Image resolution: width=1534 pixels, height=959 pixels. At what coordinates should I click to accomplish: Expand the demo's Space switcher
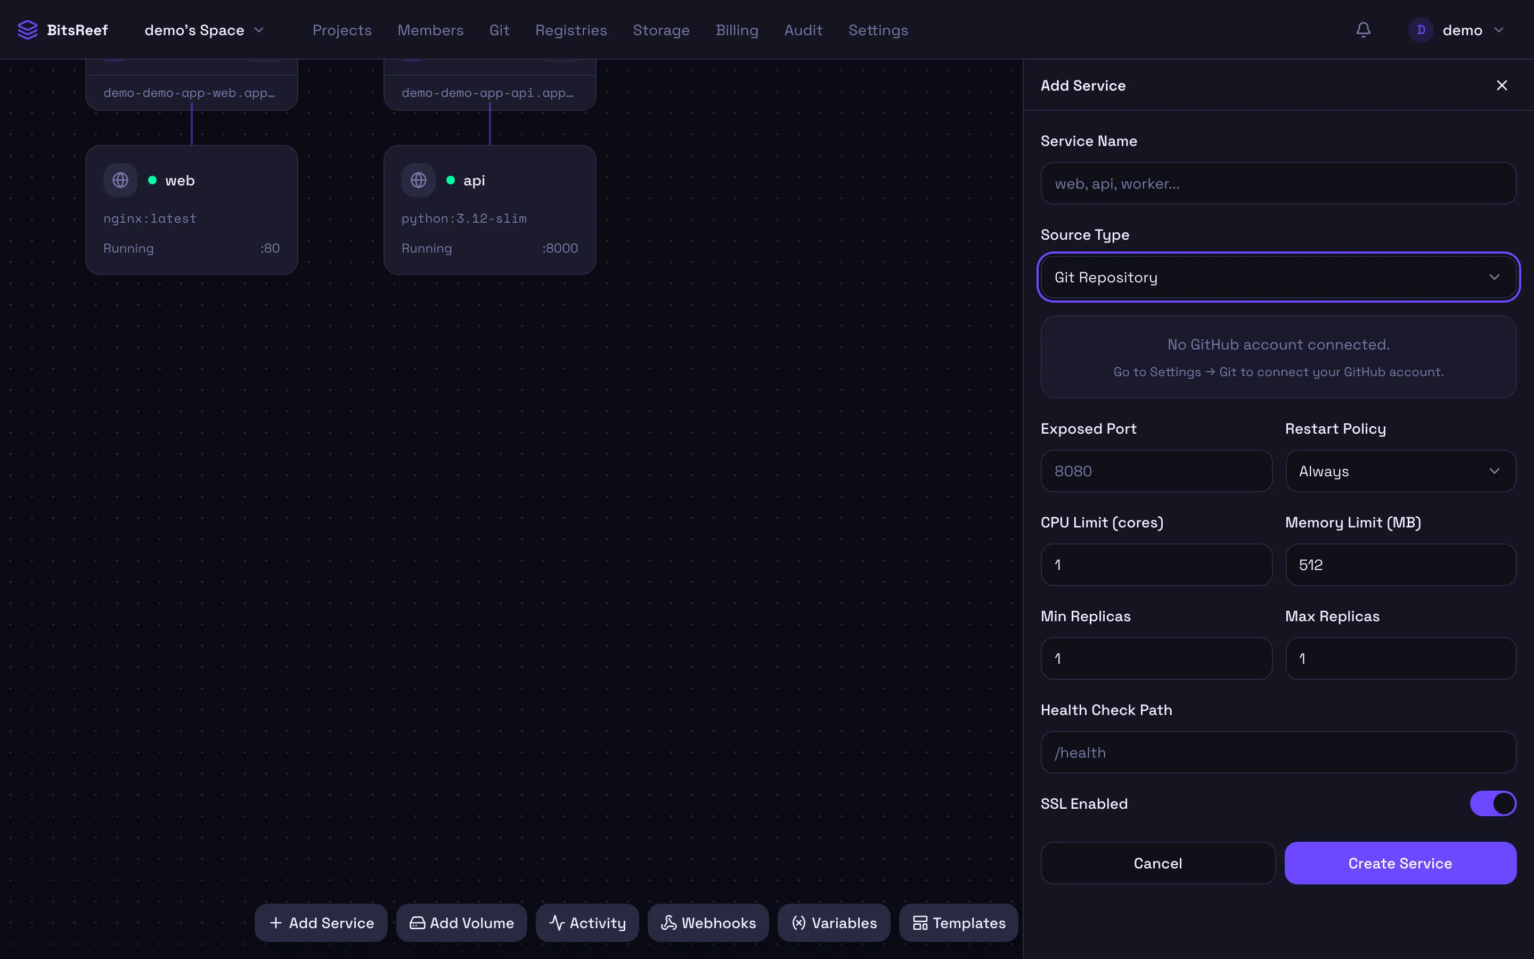click(x=204, y=30)
